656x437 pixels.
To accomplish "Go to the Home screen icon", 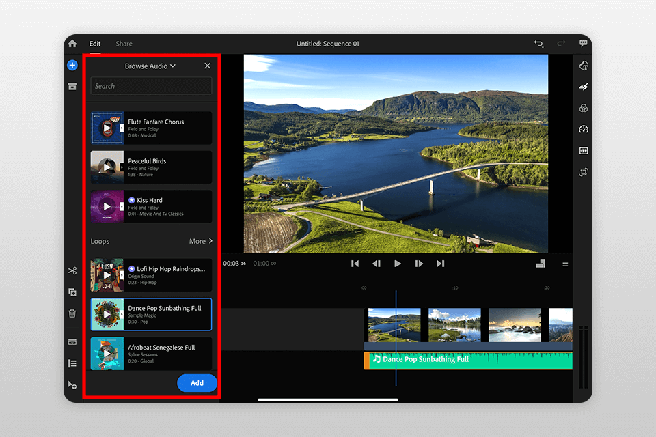I will click(72, 44).
